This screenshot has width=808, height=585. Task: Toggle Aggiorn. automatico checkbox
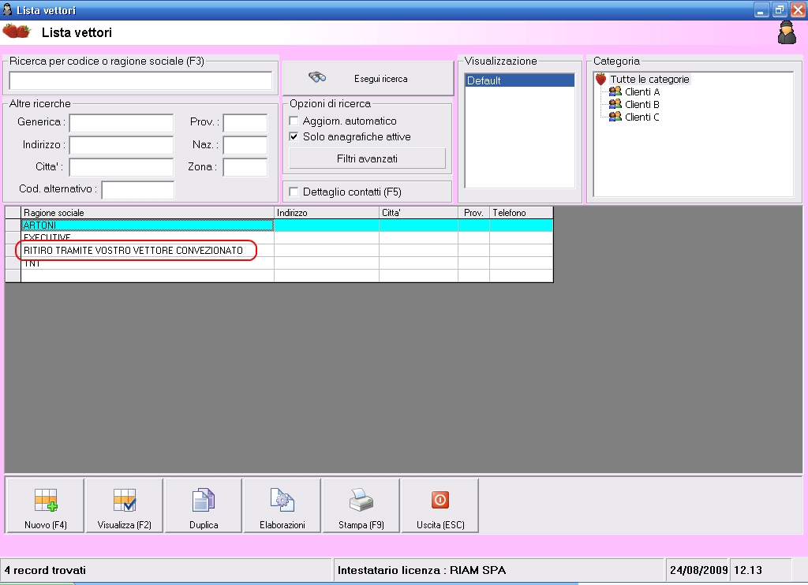[294, 121]
